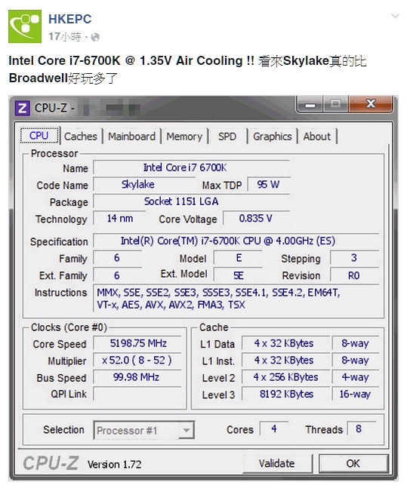Click the HKEPC page name link
The image size is (407, 485).
[70, 19]
